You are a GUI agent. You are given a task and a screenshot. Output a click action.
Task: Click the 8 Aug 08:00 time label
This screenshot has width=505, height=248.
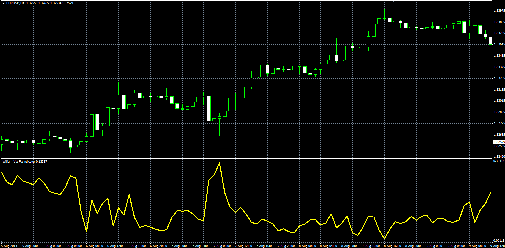click(x=350, y=246)
